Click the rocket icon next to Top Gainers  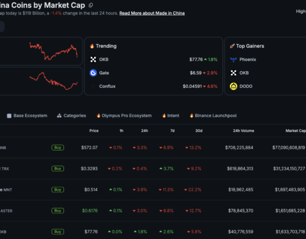pos(232,46)
